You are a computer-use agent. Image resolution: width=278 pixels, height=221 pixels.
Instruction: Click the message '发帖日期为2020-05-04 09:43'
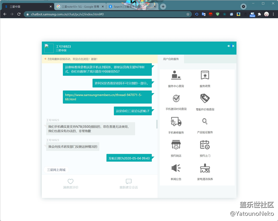129,158
